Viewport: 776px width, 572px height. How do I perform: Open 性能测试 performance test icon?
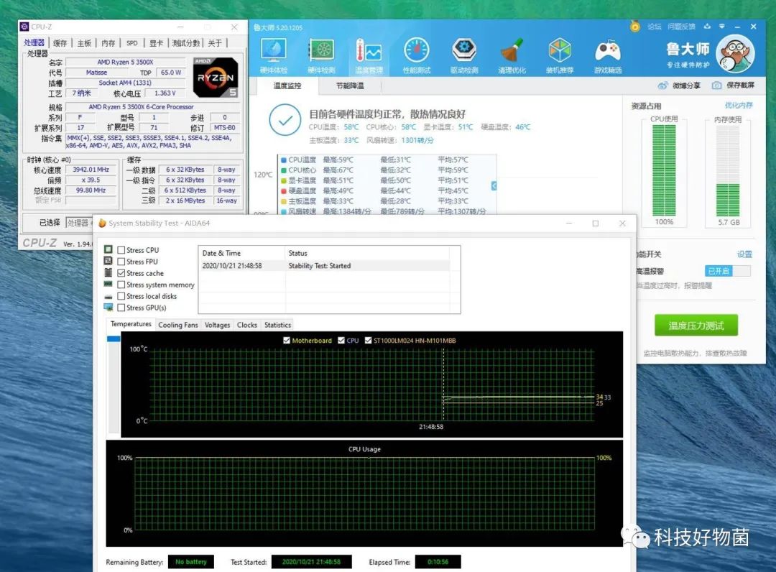[x=417, y=55]
